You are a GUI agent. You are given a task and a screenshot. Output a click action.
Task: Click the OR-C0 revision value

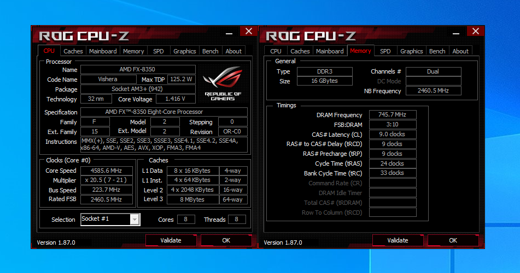(x=233, y=131)
